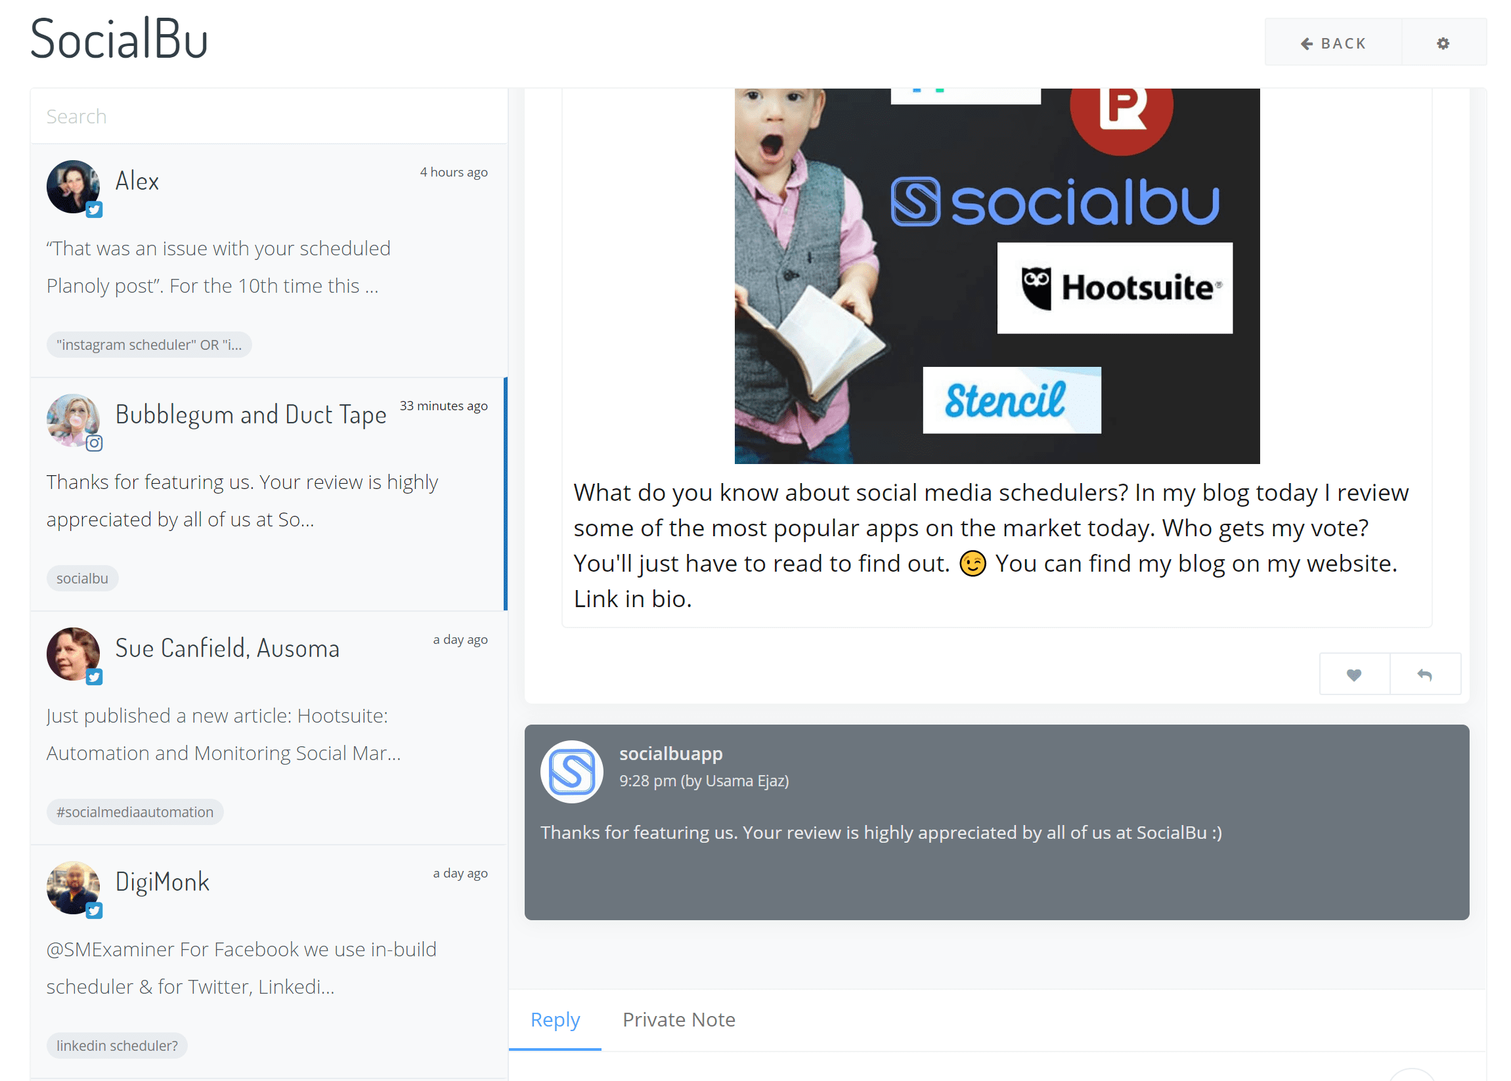Screen dimensions: 1511x1081
Task: Switch to the Private Note tab
Action: click(x=678, y=1019)
